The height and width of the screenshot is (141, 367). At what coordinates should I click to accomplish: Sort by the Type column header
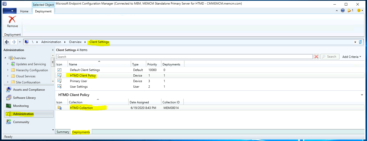click(139, 64)
